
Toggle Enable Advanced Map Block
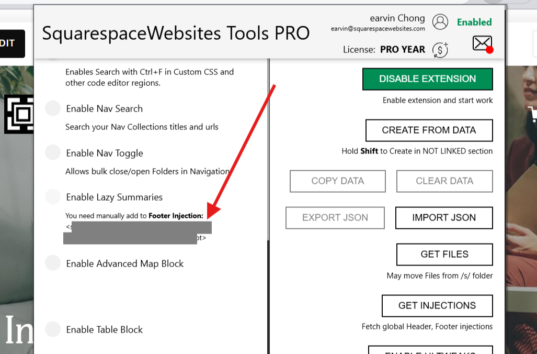coord(53,263)
